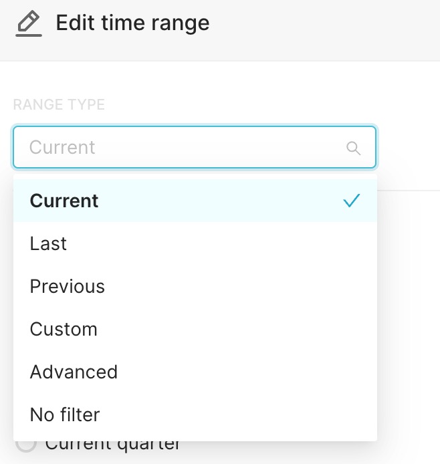Select "Last" from the range type list
The width and height of the screenshot is (440, 464).
[48, 243]
